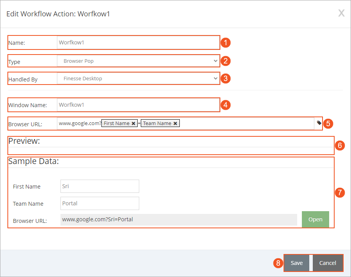Viewport: 351px width, 277px height.
Task: Open the generated sample browser URL
Action: tap(315, 219)
